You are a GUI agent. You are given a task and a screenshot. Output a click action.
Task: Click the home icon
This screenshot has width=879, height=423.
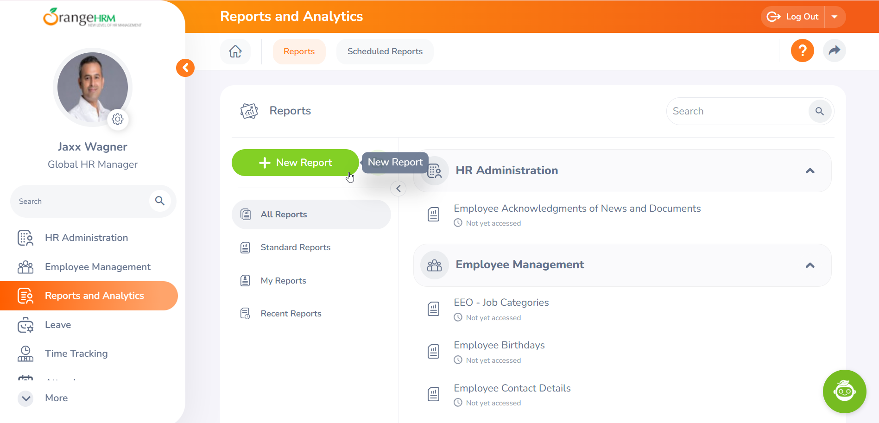[x=235, y=51]
